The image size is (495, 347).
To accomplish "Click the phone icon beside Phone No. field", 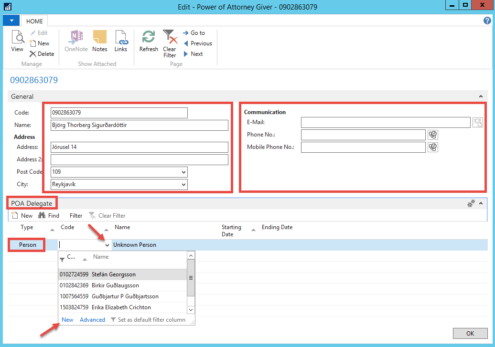I will point(432,135).
